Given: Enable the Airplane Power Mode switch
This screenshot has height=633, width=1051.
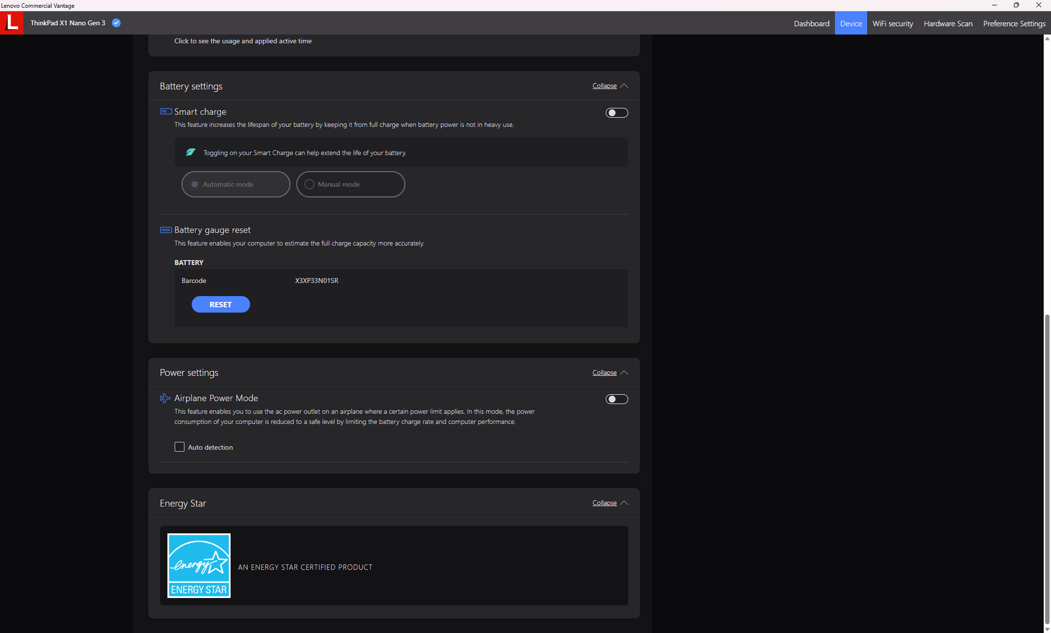Looking at the screenshot, I should pyautogui.click(x=616, y=399).
